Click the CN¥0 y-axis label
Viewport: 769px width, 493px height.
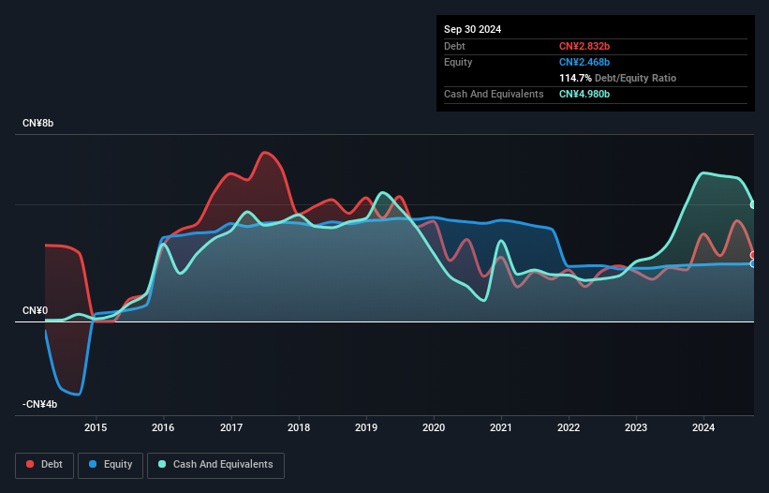[35, 310]
